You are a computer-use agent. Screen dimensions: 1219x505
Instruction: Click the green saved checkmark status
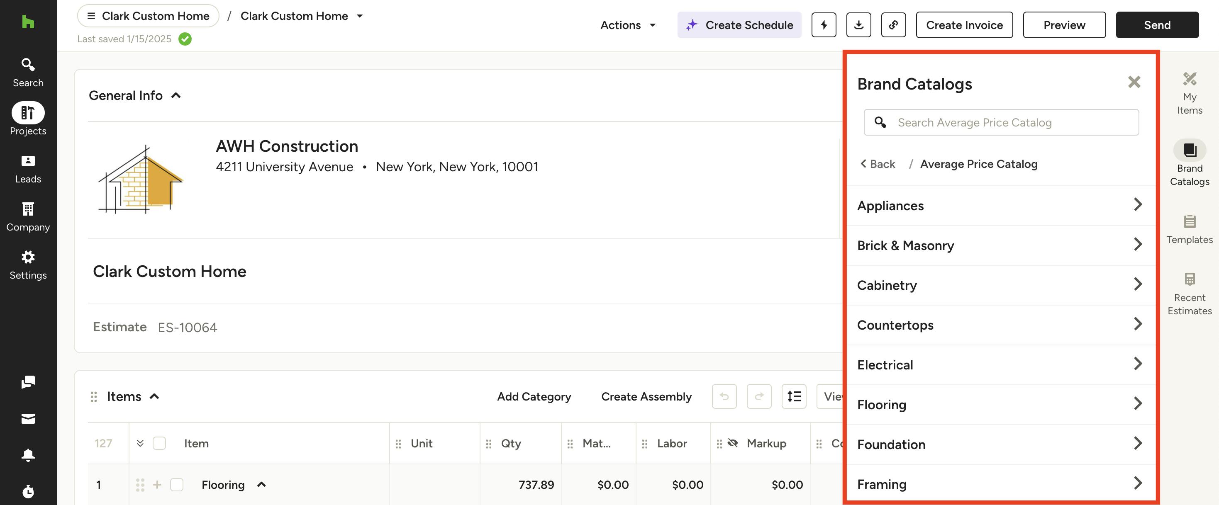[x=185, y=39]
